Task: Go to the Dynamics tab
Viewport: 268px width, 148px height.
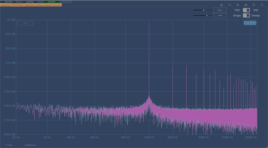Action: click(48, 5)
